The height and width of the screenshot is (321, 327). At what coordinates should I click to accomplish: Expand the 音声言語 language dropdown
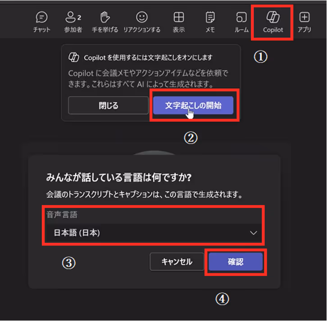click(x=154, y=233)
